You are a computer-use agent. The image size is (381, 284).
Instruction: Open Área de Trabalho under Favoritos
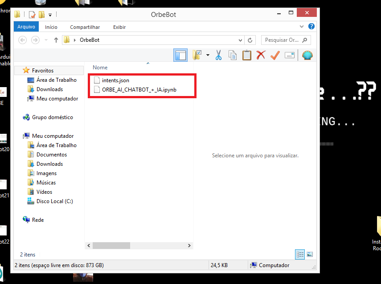57,80
